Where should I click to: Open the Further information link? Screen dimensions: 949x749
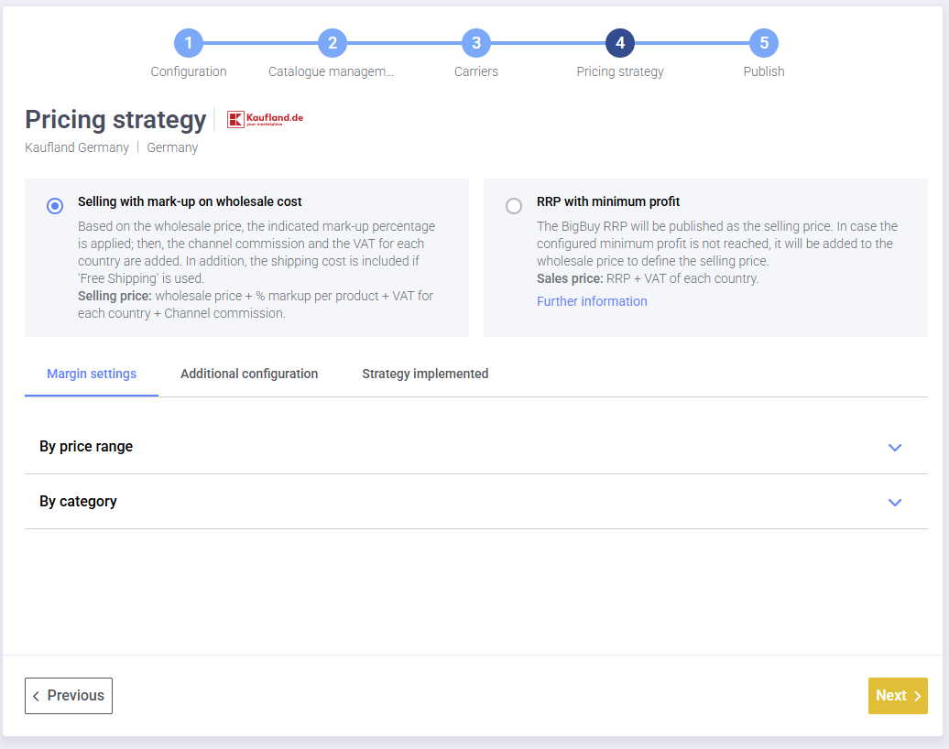point(592,301)
